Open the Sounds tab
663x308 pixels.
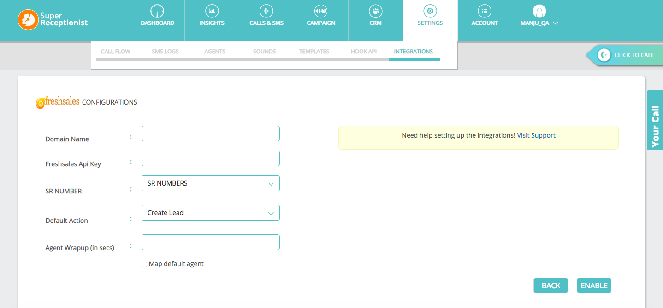point(264,52)
